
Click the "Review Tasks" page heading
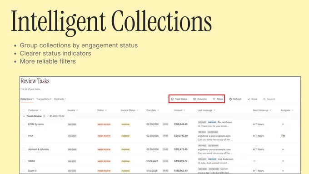35,81
